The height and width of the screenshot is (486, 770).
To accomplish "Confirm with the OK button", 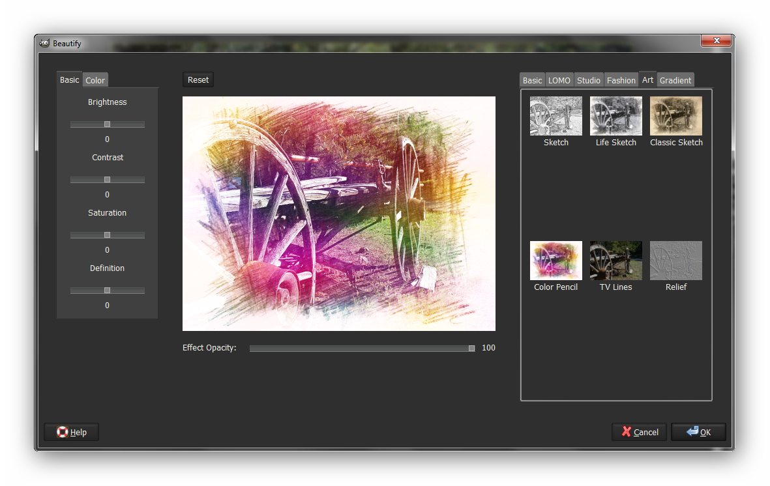I will (x=698, y=432).
